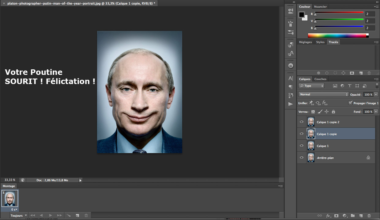Select frame 1 thumbnail in Montage panel

10,199
